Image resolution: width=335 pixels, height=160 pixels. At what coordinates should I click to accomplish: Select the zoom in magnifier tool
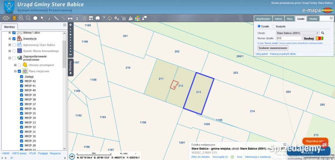tap(21, 18)
